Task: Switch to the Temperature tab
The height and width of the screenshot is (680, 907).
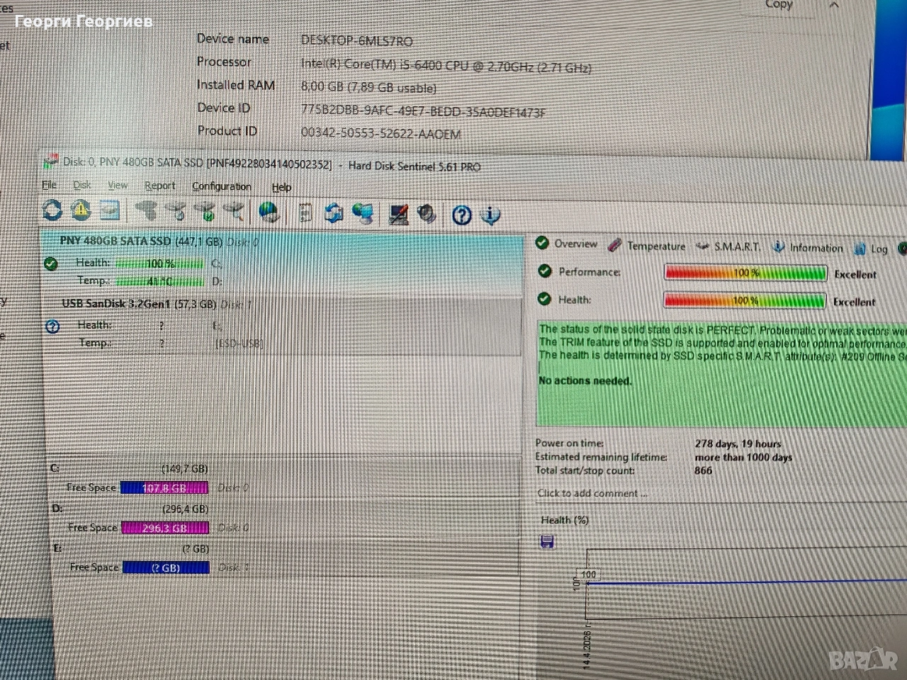Action: pyautogui.click(x=648, y=246)
